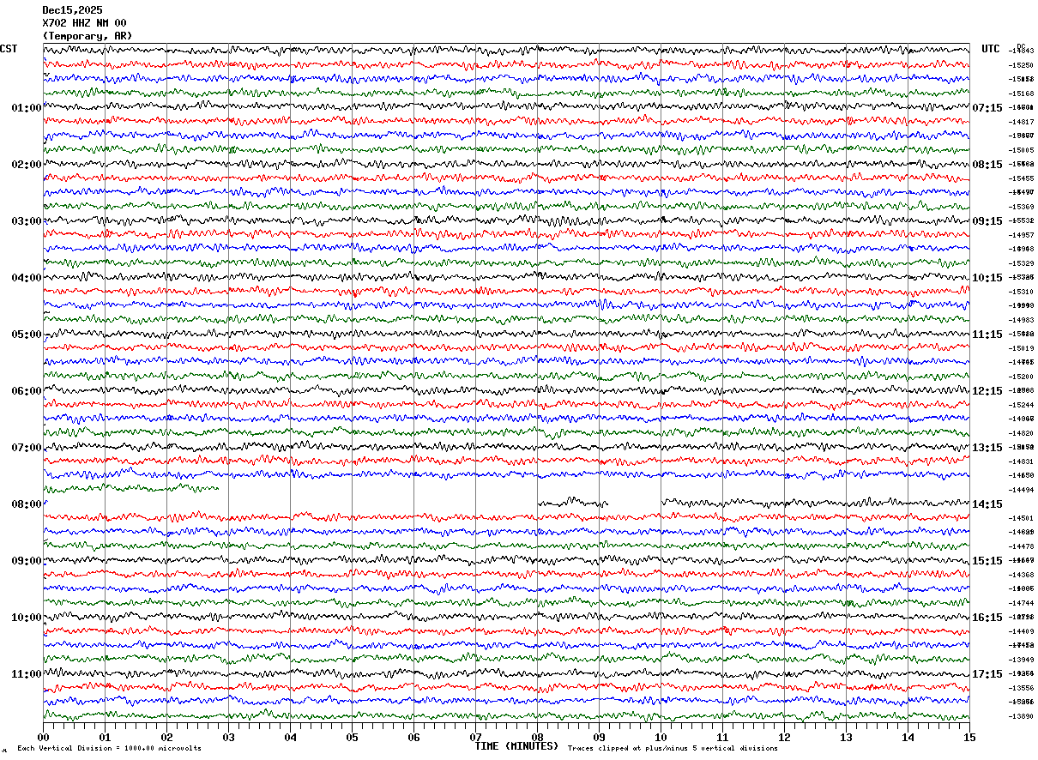Click the DC offset value -14817
Viewport: 1038px width, 760px height.
click(1022, 122)
